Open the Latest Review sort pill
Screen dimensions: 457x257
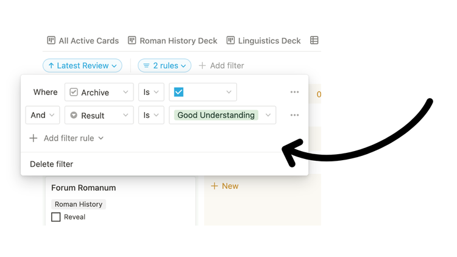[x=82, y=65]
